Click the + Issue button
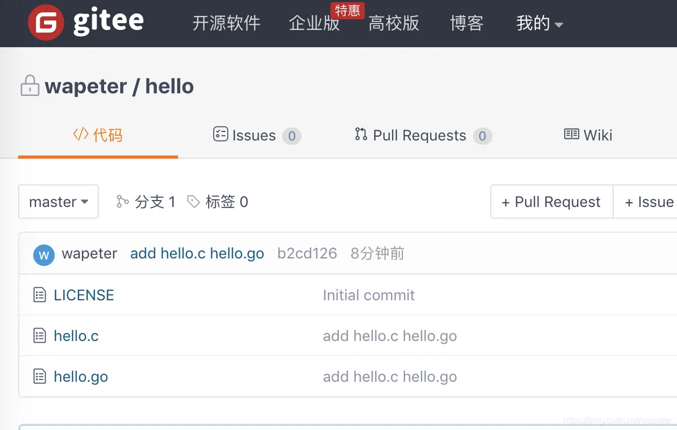Image resolution: width=677 pixels, height=430 pixels. (645, 202)
